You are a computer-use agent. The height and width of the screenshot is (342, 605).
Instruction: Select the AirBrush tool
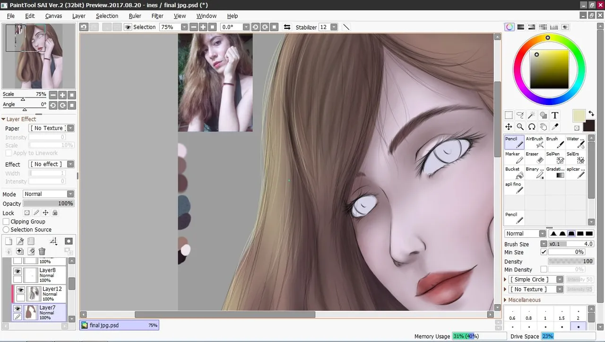[535, 142]
